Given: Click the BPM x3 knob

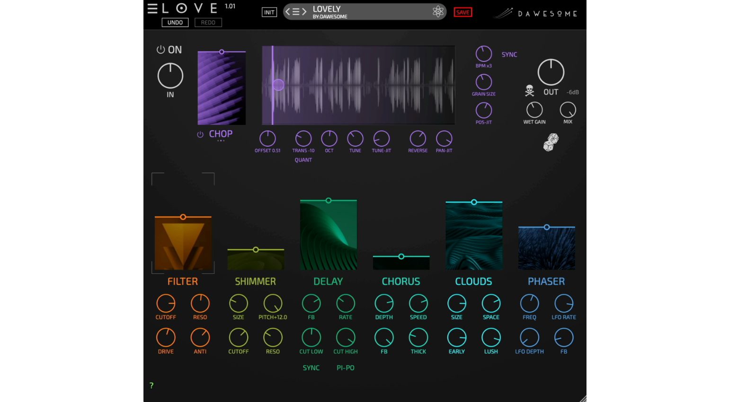Looking at the screenshot, I should click(484, 54).
